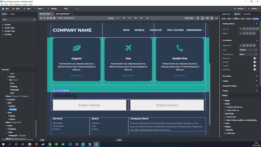Open the Color Default dropdown
The image size is (261, 147).
248,50
